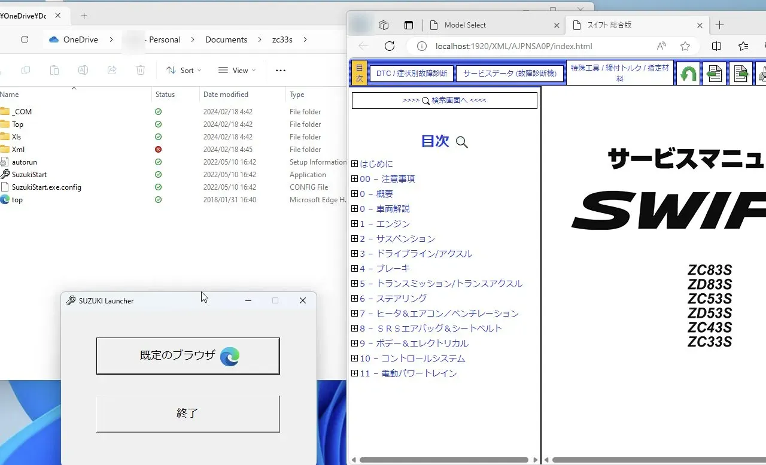Click the printer icon in manual toolbar
The height and width of the screenshot is (465, 766).
click(x=761, y=74)
